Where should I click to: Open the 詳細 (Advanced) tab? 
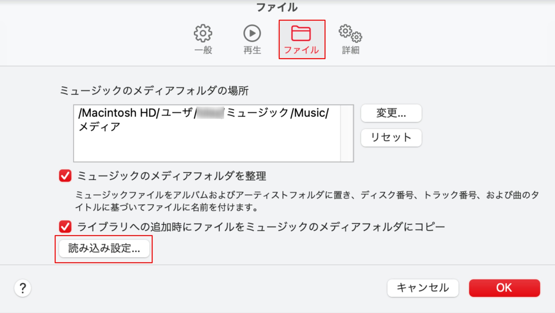[350, 40]
